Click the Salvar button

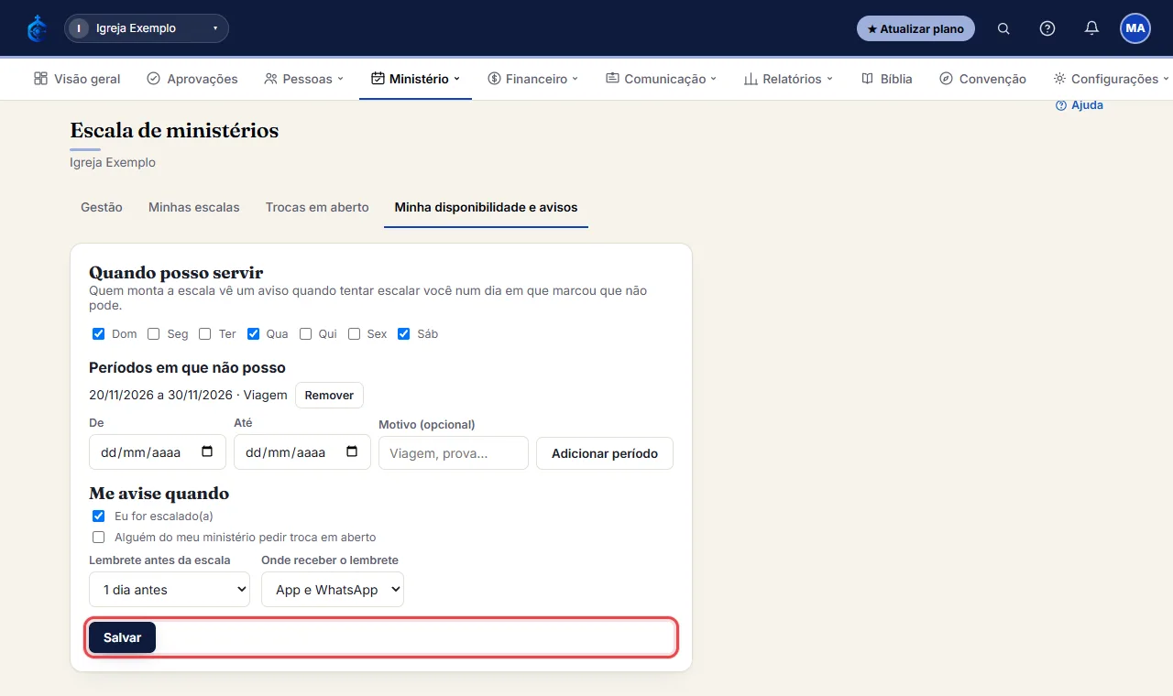(122, 637)
